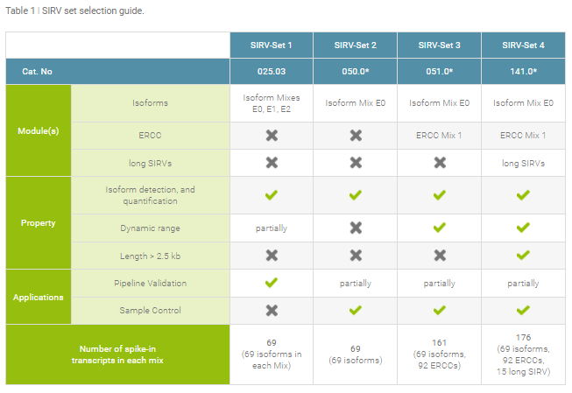
Task: Select the SIRV-Set 4 column header
Action: [523, 45]
